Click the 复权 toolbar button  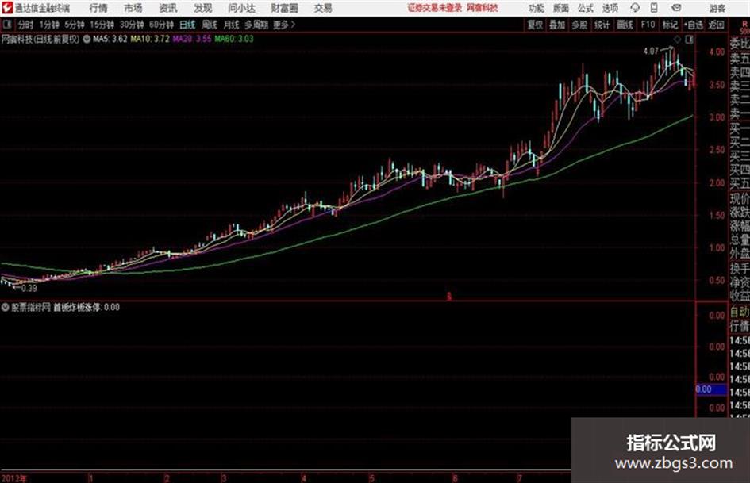click(535, 25)
